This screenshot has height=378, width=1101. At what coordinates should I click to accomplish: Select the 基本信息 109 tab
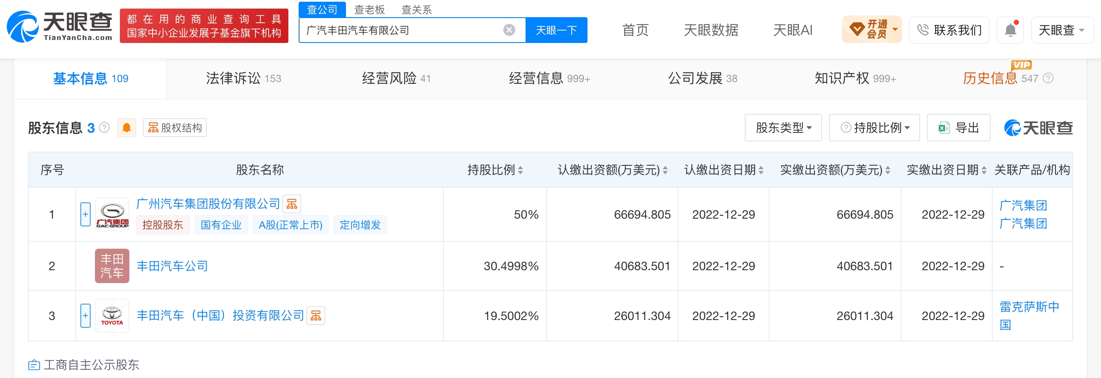pos(91,79)
